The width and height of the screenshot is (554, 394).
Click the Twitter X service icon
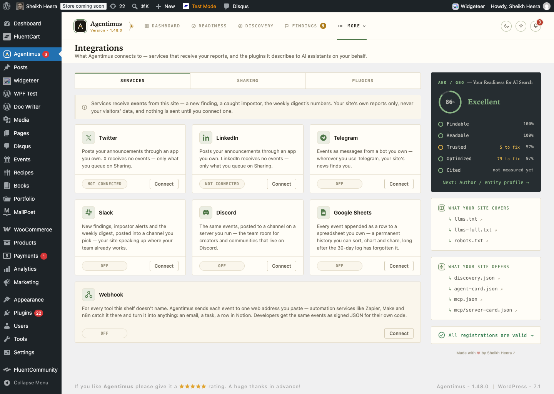(x=88, y=137)
